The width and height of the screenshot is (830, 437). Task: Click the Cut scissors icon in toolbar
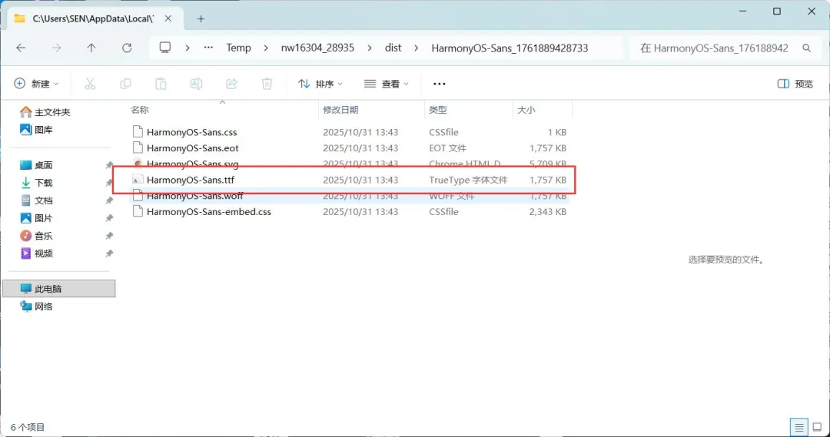[x=90, y=84]
